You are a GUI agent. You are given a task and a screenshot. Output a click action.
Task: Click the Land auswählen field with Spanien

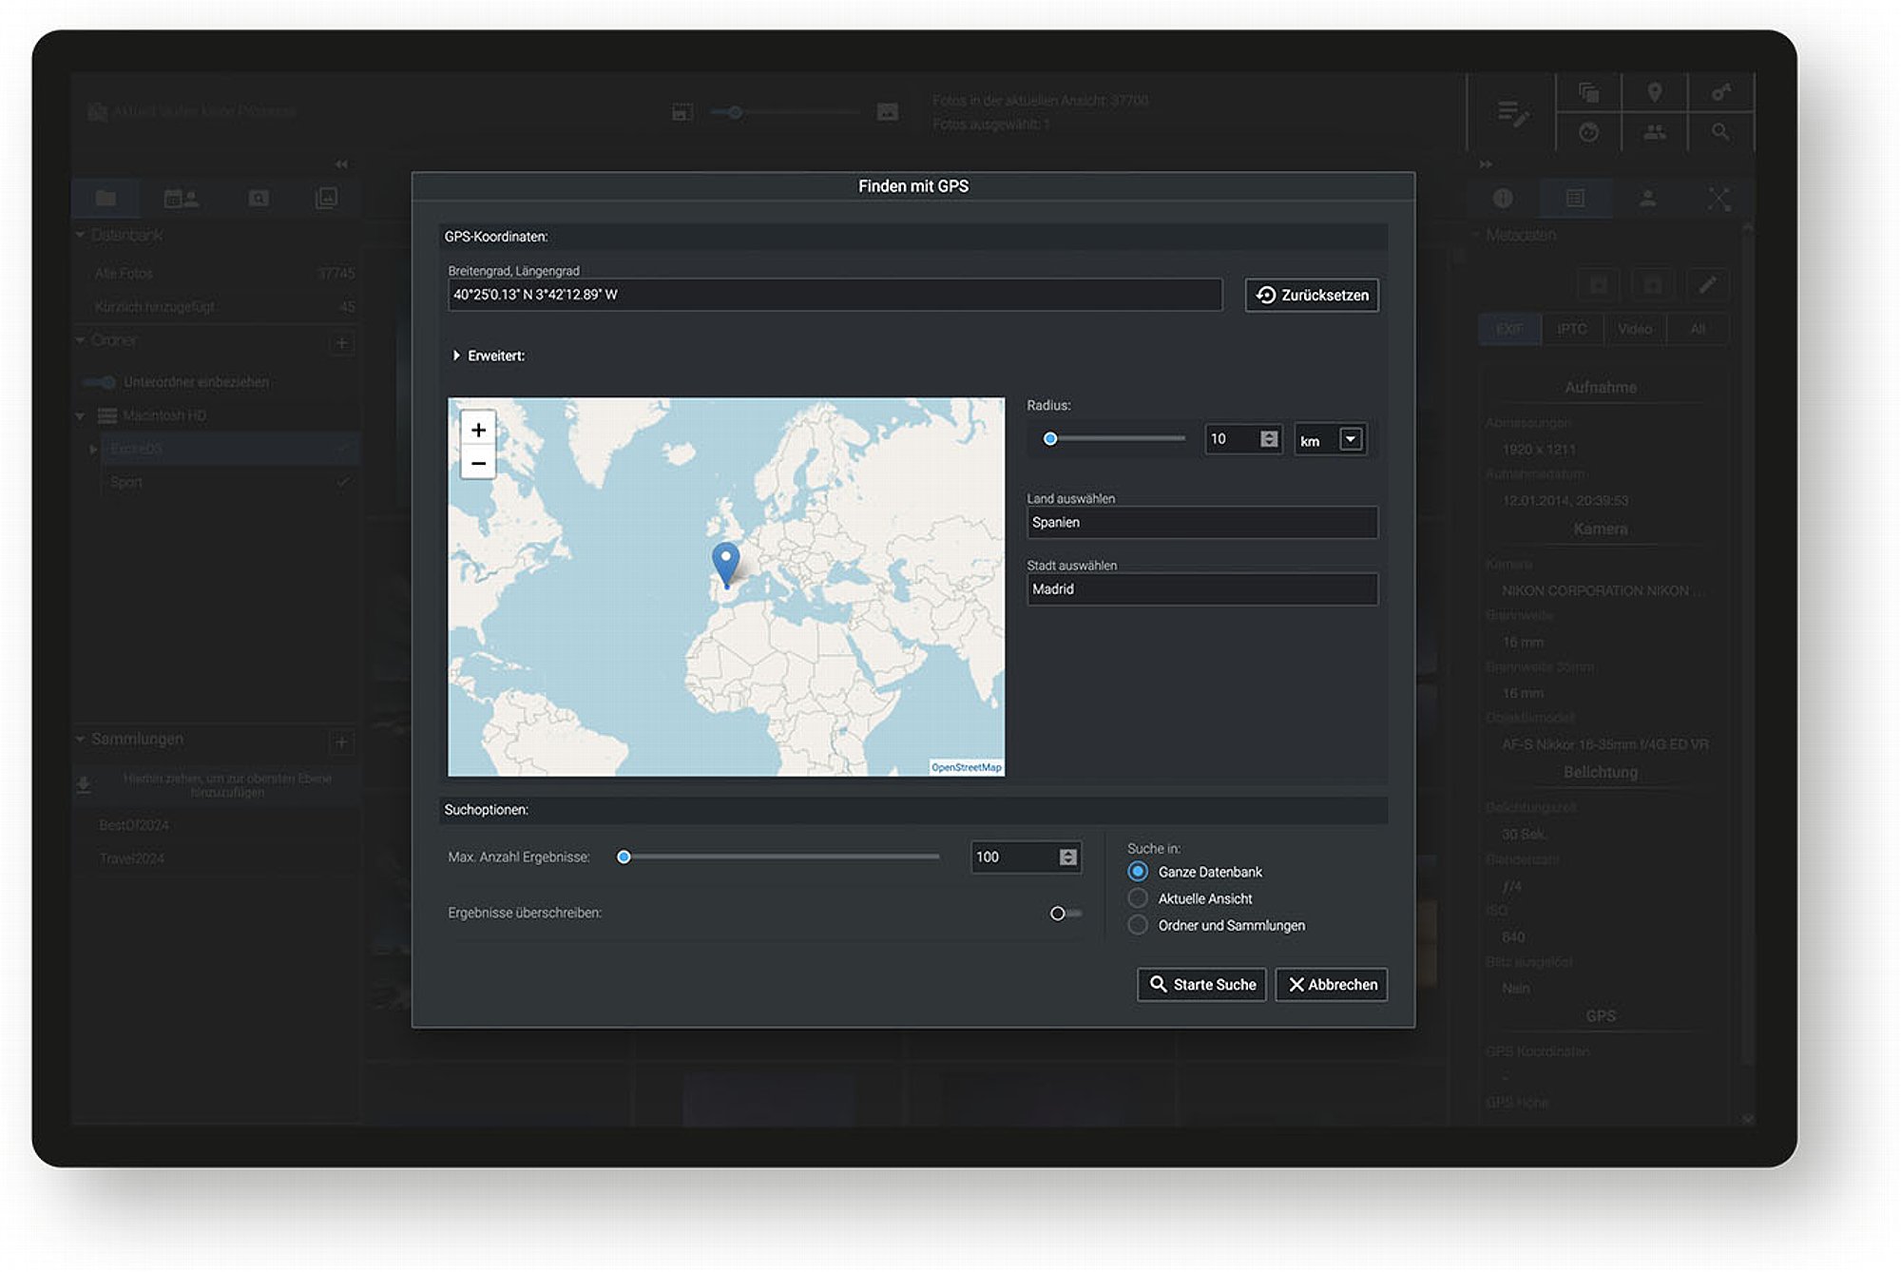pyautogui.click(x=1201, y=522)
